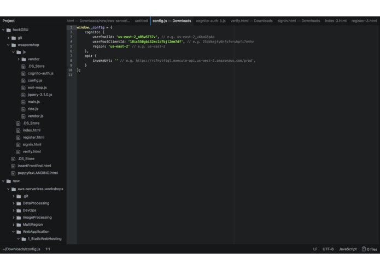Click the userPoolId value string in editor
The image size is (380, 270).
[137, 37]
